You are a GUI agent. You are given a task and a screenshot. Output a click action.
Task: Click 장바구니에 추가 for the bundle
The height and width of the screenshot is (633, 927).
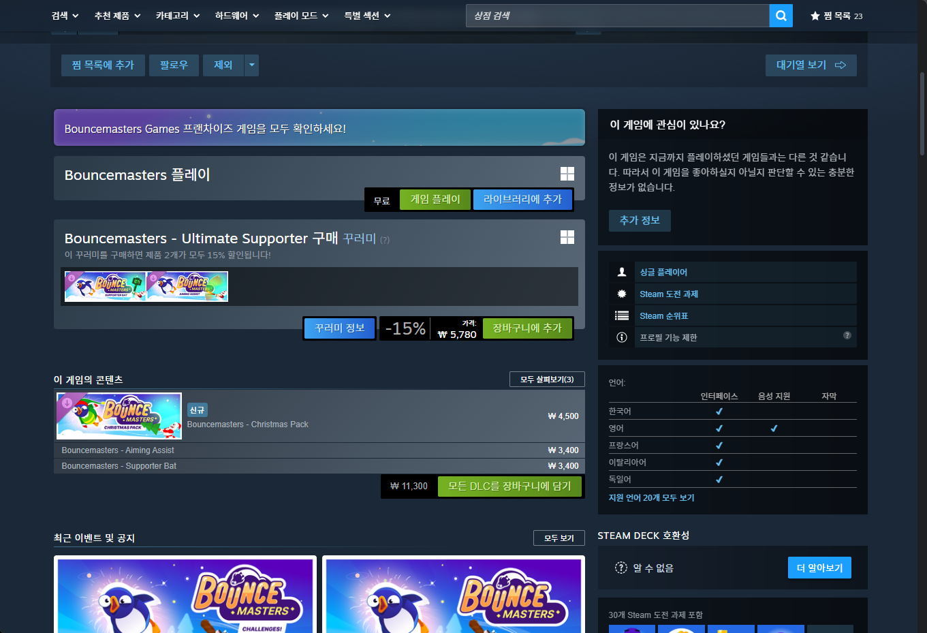pyautogui.click(x=527, y=328)
